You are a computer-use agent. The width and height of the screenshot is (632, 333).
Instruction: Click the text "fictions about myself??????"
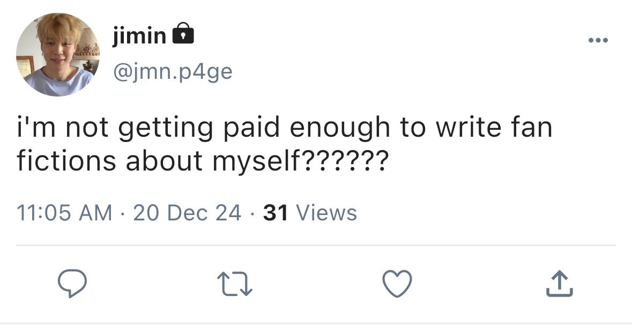(x=203, y=161)
